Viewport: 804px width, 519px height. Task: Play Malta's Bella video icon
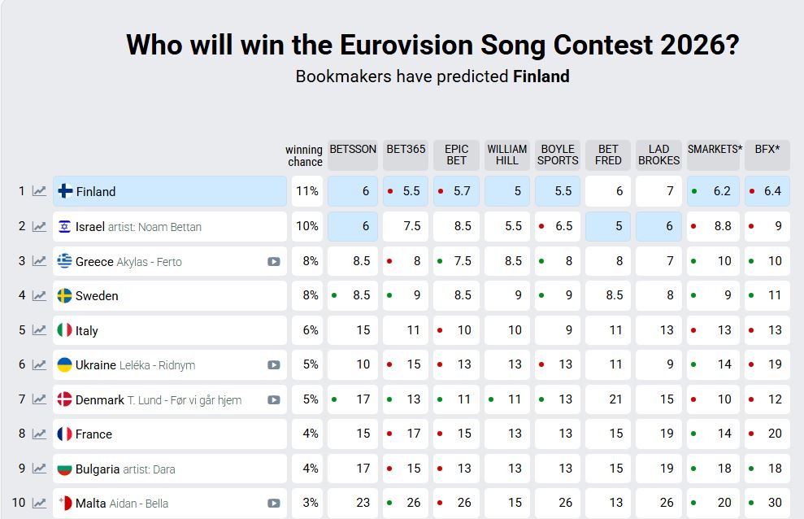tap(274, 504)
